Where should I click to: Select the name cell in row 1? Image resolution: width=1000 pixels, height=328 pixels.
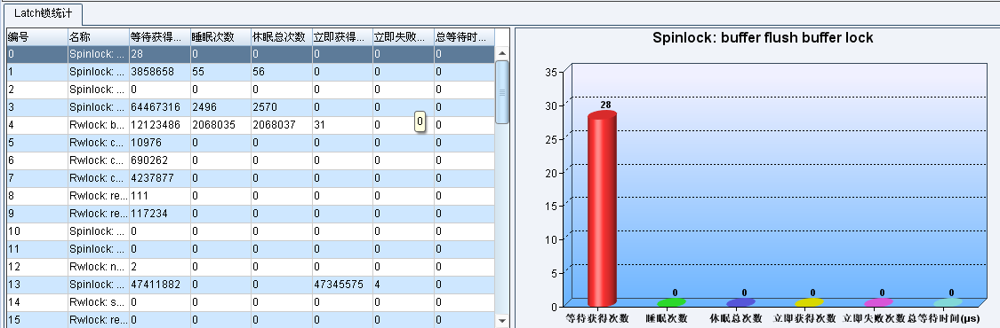98,72
